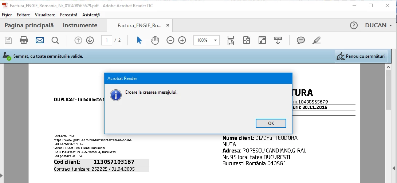The height and width of the screenshot is (183, 397).
Task: Click the Cod client number 113057103187
Action: pos(114,162)
